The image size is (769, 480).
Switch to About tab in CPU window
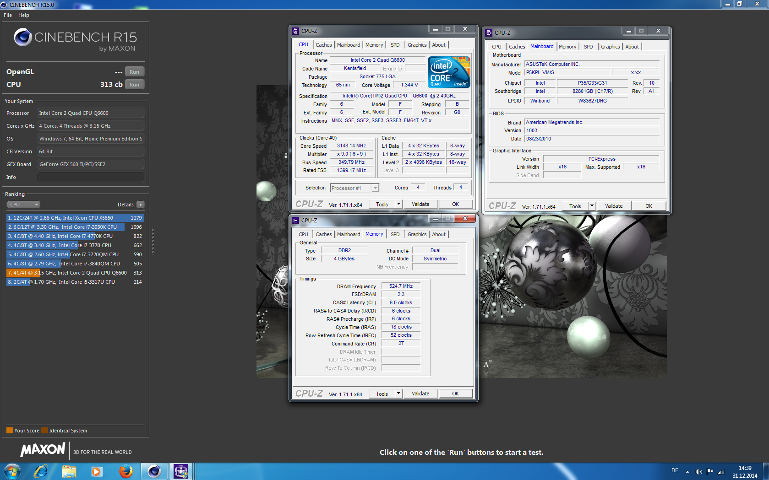pyautogui.click(x=439, y=45)
